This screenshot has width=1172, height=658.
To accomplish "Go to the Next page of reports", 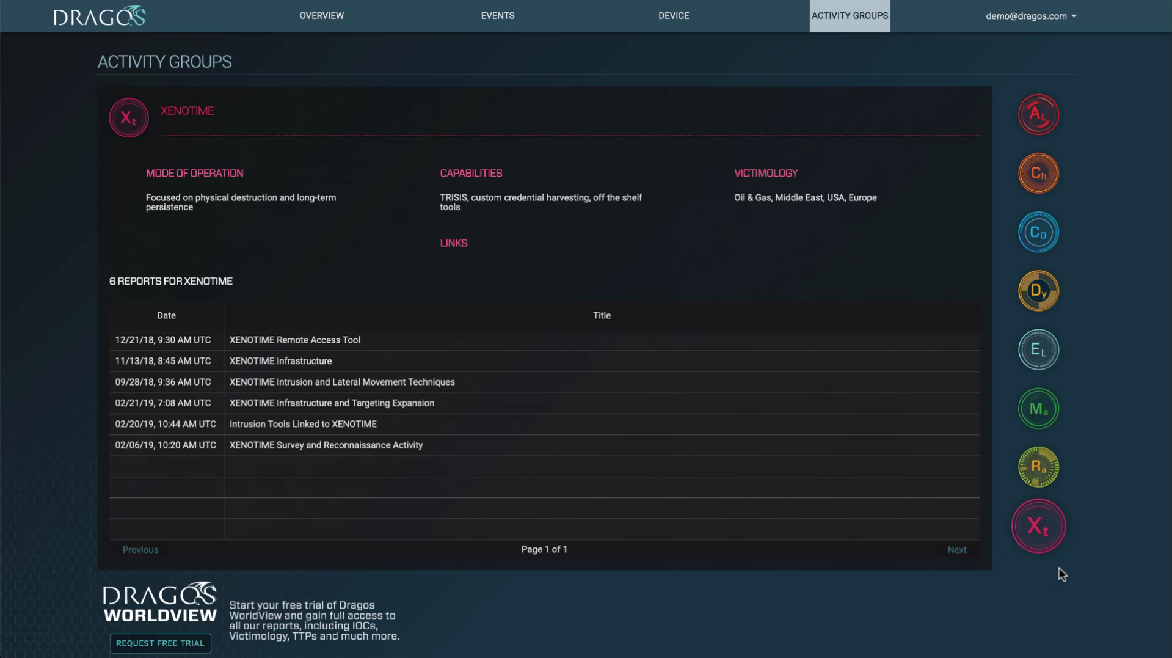I will pyautogui.click(x=957, y=550).
